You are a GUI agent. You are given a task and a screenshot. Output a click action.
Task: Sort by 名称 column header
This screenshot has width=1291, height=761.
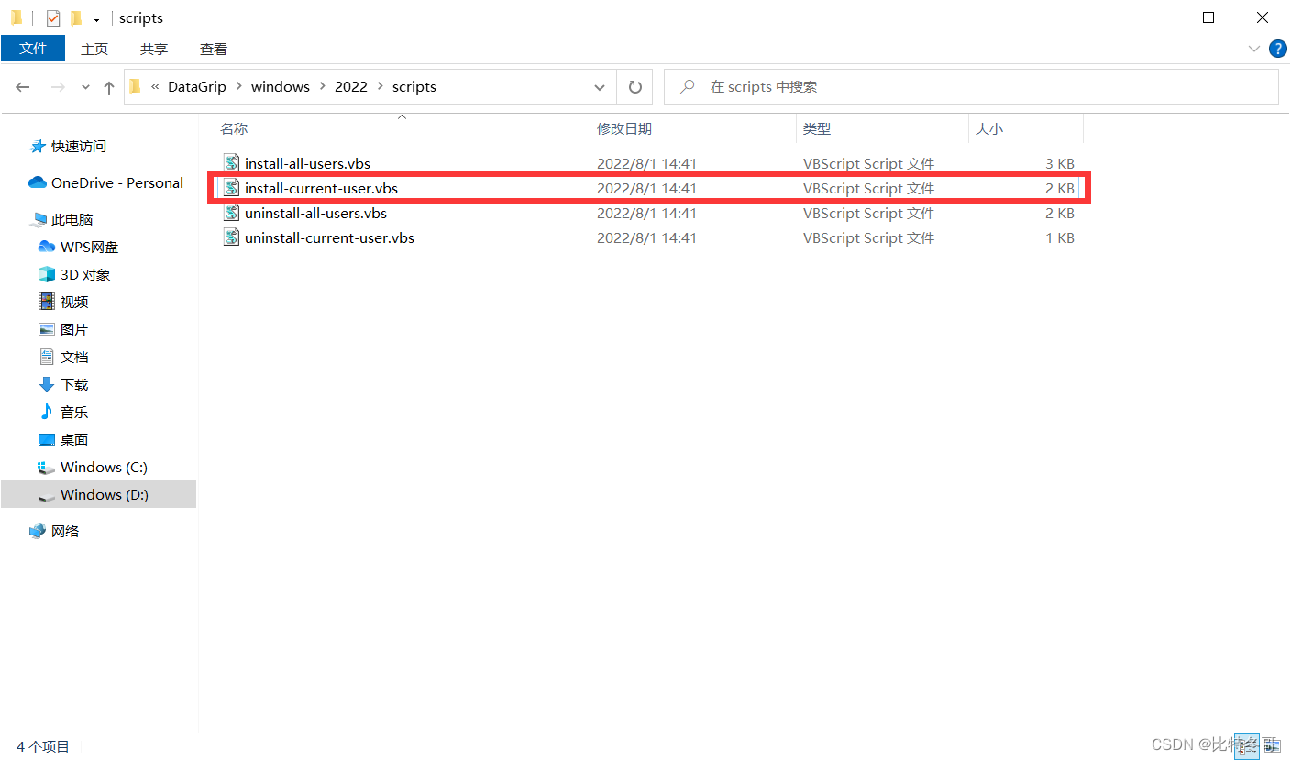pos(234,129)
